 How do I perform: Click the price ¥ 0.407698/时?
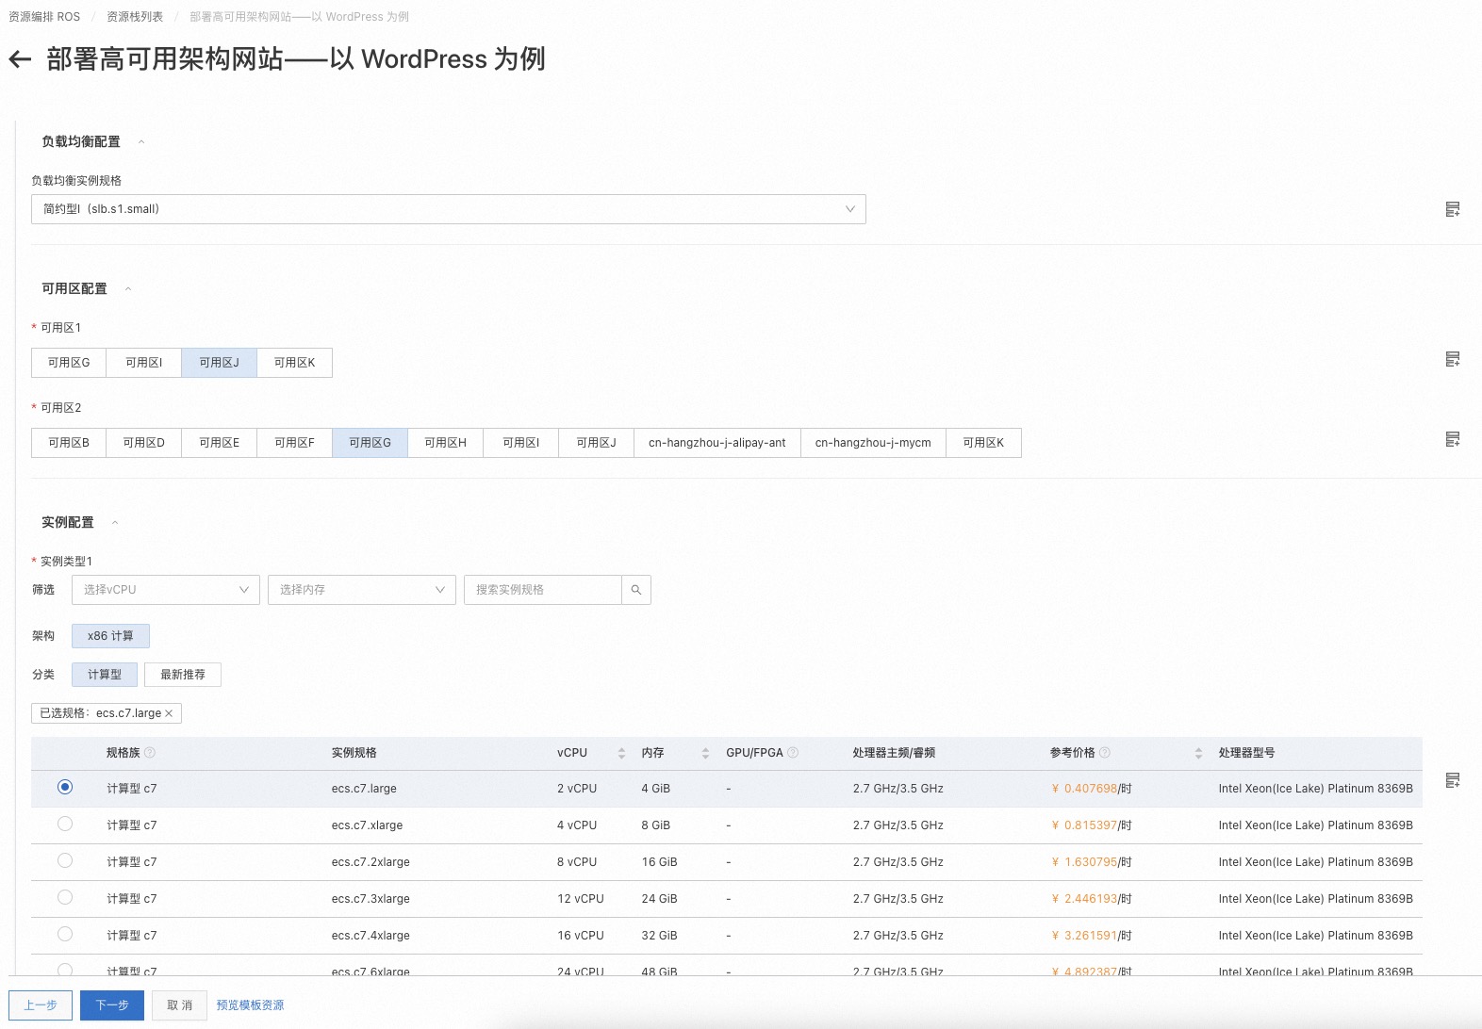1091,789
